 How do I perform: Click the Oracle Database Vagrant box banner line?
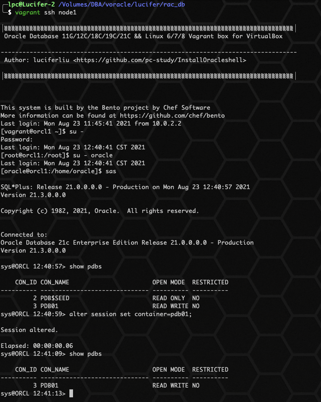pyautogui.click(x=143, y=36)
